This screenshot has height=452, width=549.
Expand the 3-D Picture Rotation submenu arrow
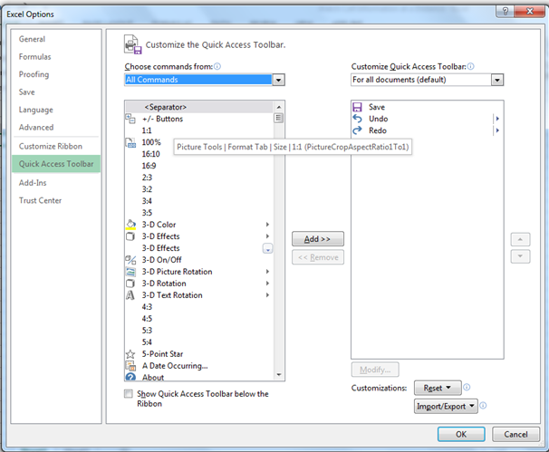(267, 272)
